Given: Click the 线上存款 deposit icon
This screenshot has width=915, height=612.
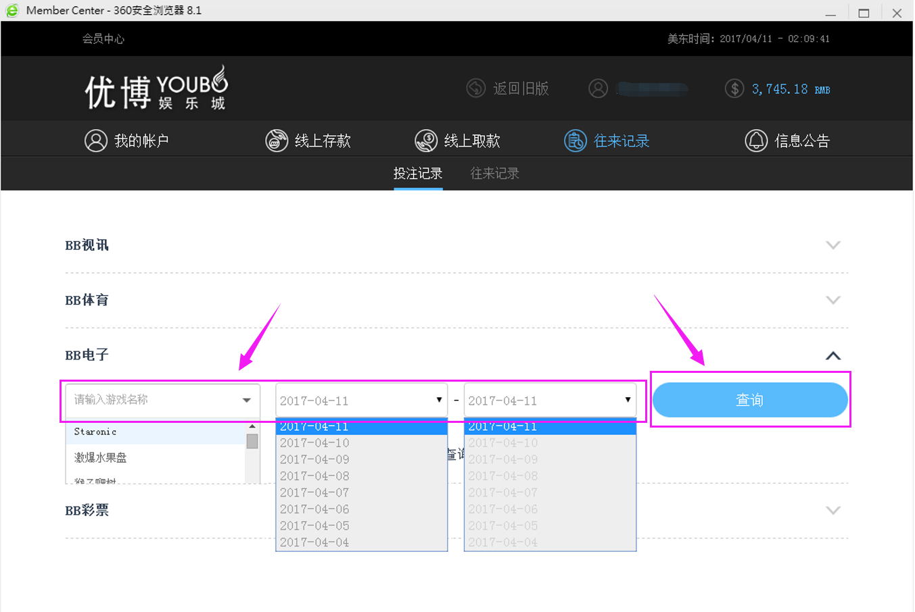Looking at the screenshot, I should coord(277,141).
